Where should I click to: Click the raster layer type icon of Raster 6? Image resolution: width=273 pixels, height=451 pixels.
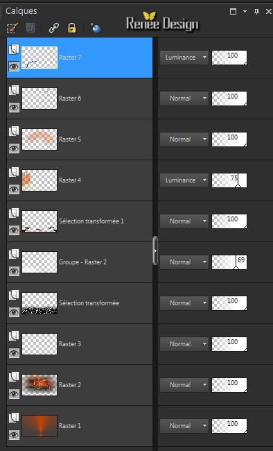tap(13, 90)
